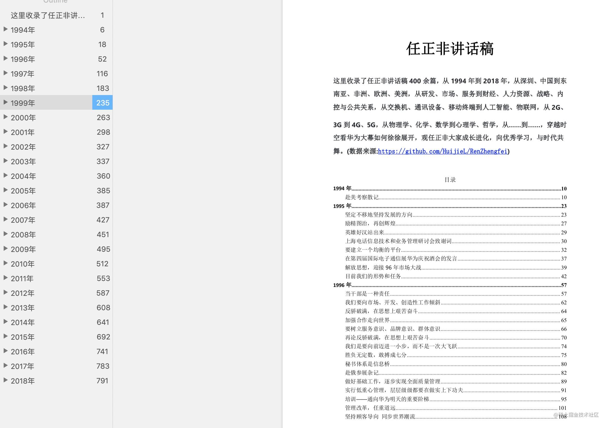Expand the 2003年 outline section
The image size is (609, 428).
(5, 161)
